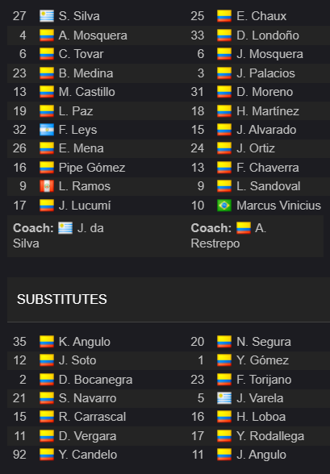The width and height of the screenshot is (330, 474).
Task: Open J. Lucumí player page
Action: click(x=85, y=206)
